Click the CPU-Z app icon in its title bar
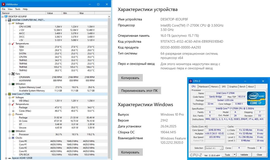 tap(191, 81)
